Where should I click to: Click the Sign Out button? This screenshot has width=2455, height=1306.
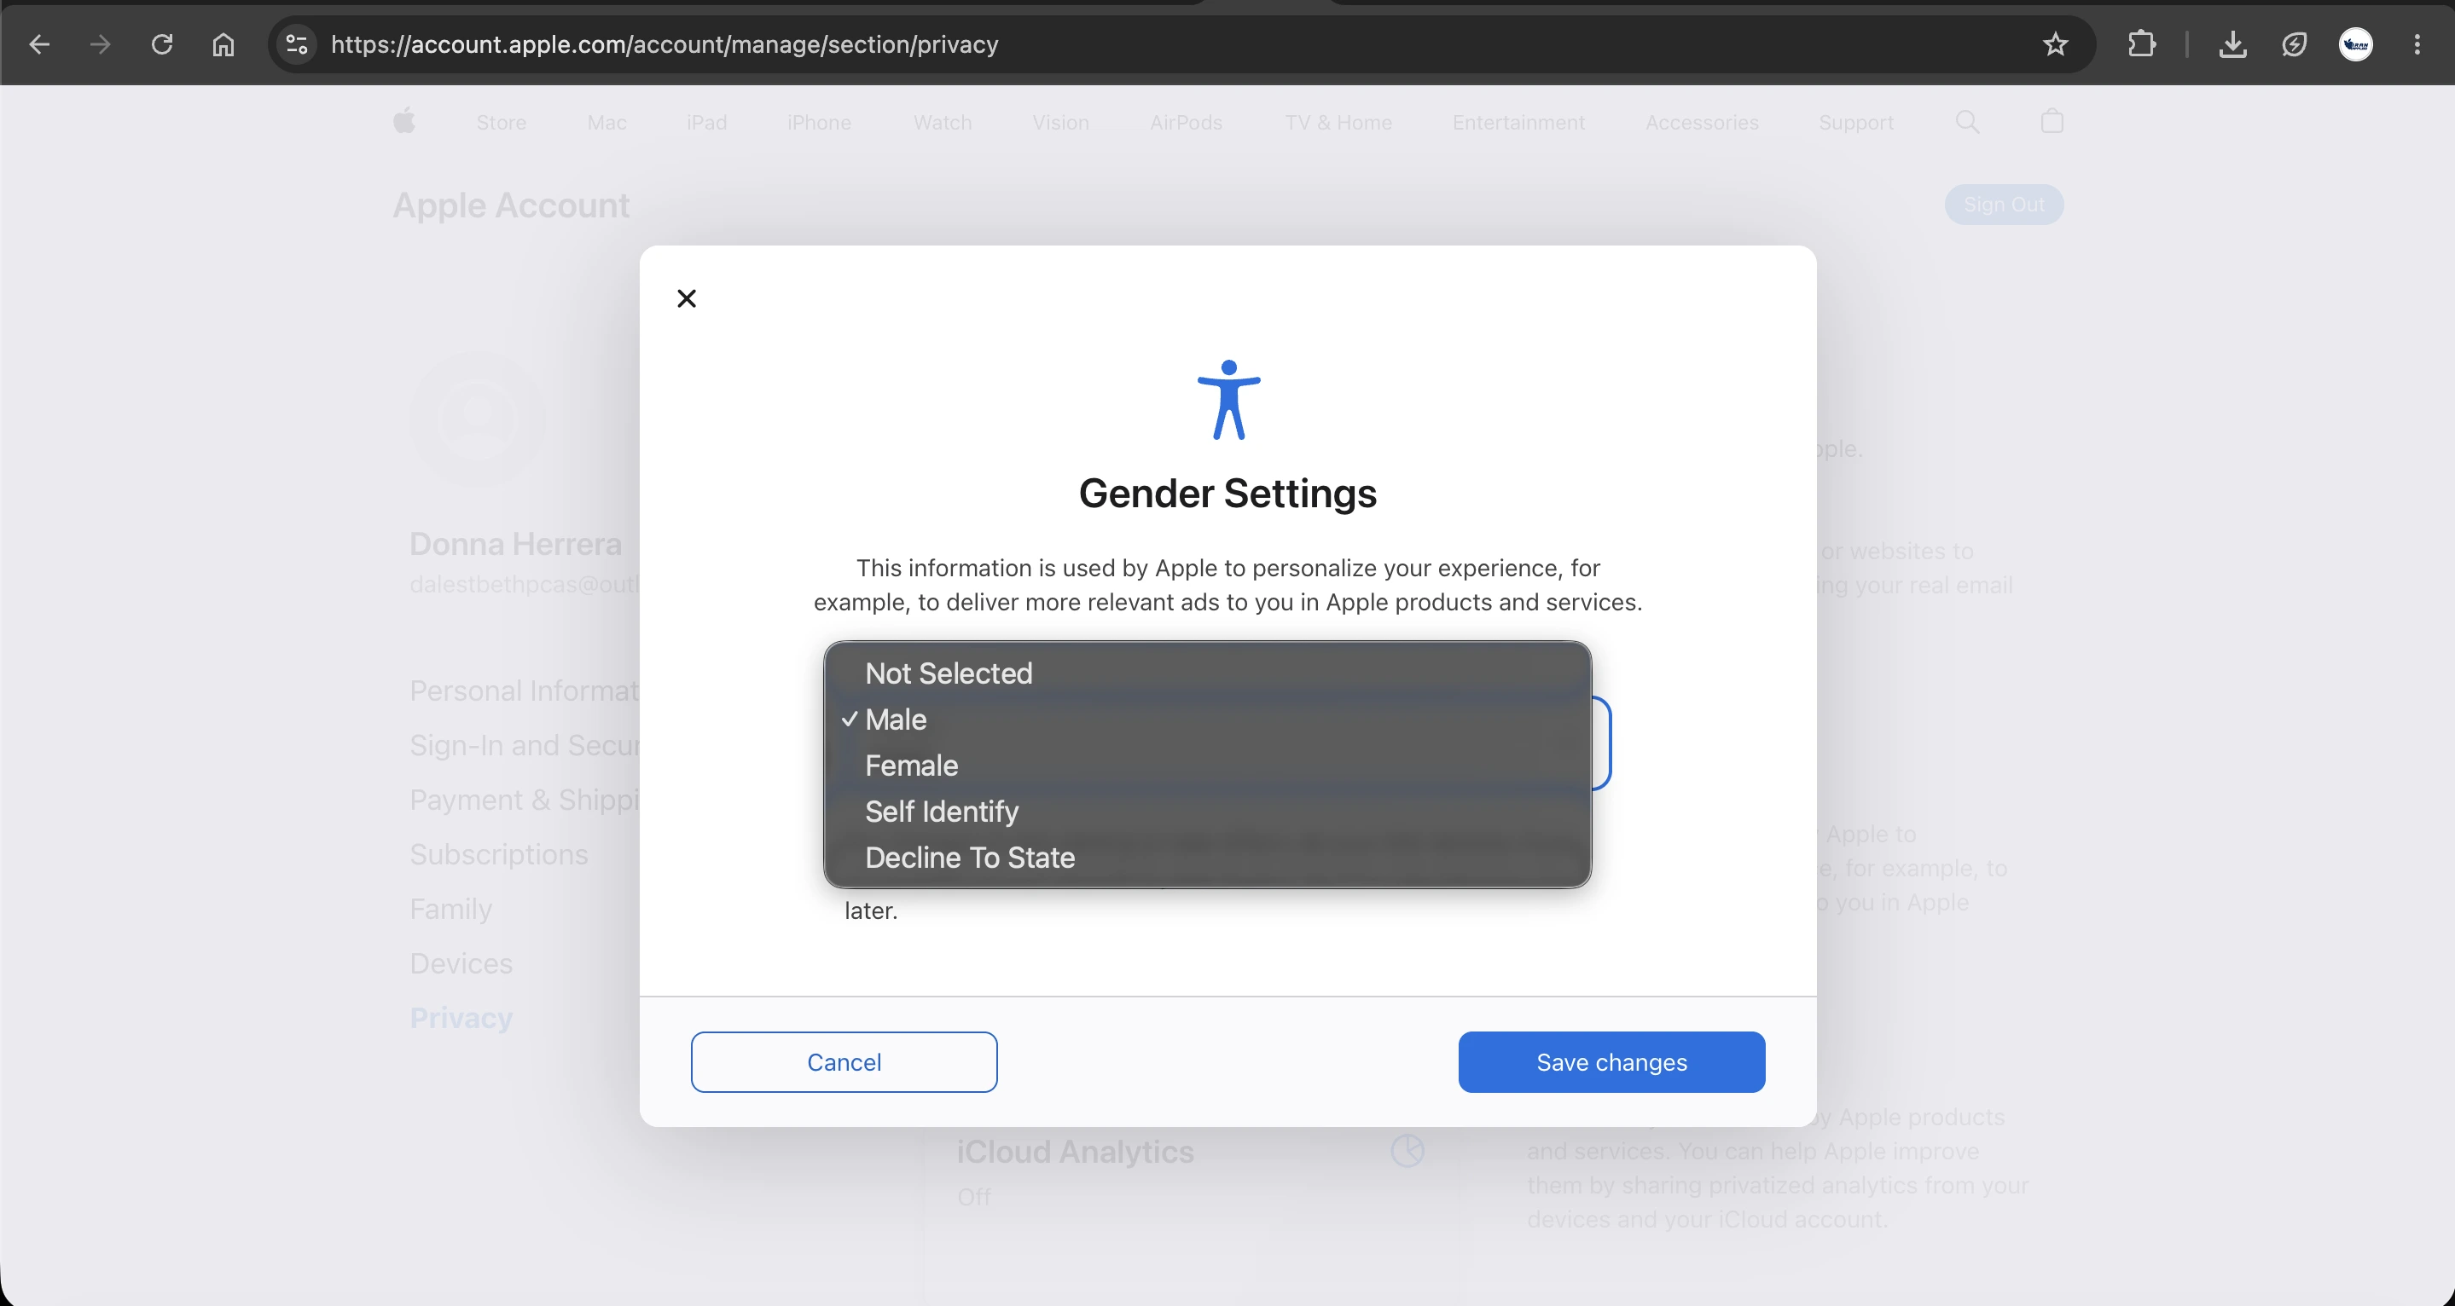click(x=2003, y=205)
